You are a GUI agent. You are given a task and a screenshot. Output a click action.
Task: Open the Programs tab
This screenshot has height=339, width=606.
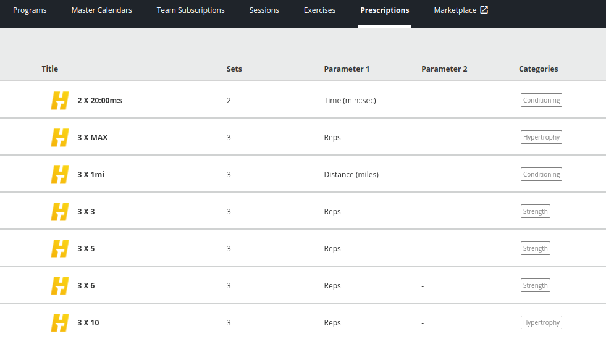30,10
